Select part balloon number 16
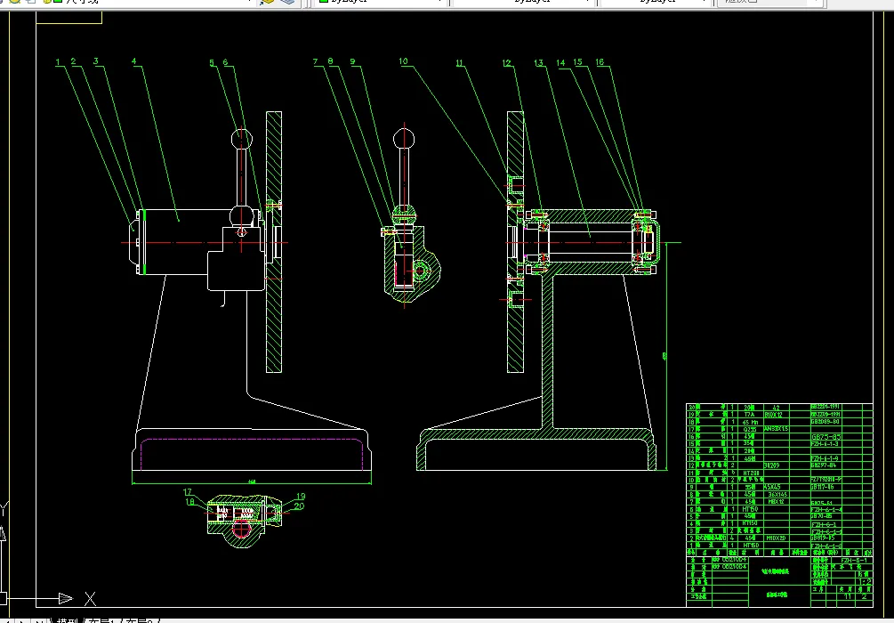The image size is (894, 623). (600, 62)
